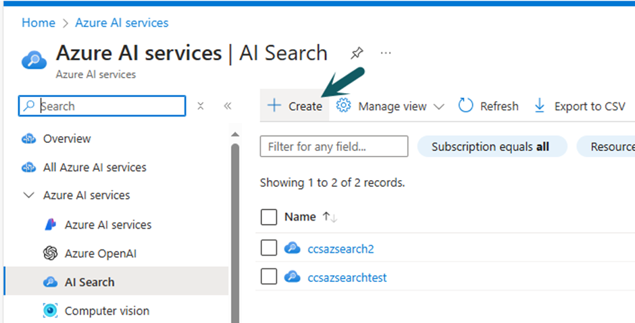Image resolution: width=635 pixels, height=323 pixels.
Task: Collapse the sidebar with double chevron
Action: 228,106
